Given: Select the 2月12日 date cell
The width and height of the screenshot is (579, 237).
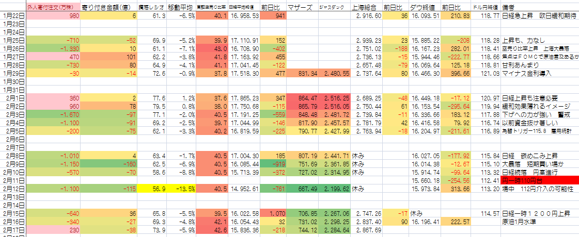Looking at the screenshot, I should pyautogui.click(x=12, y=189).
